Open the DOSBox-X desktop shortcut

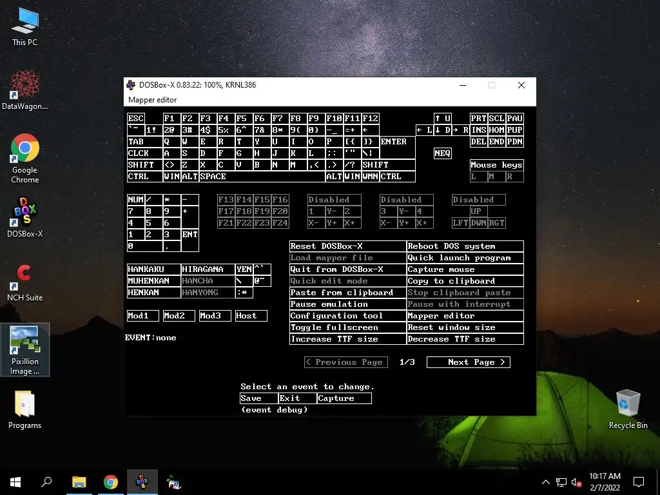(x=25, y=218)
